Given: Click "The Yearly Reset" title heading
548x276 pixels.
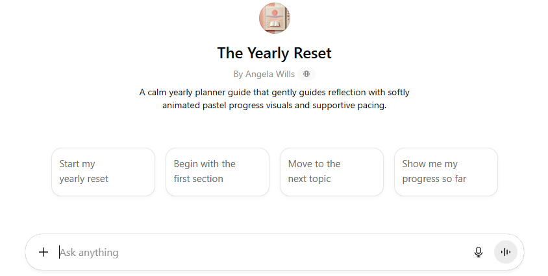Looking at the screenshot, I should point(274,52).
